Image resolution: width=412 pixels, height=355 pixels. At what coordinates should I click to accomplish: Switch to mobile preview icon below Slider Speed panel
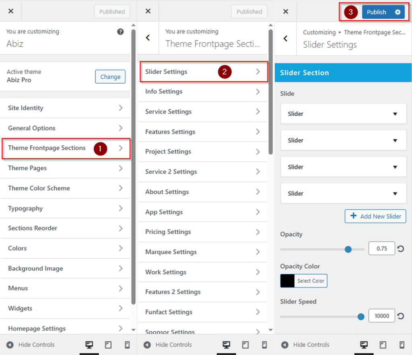(402, 345)
